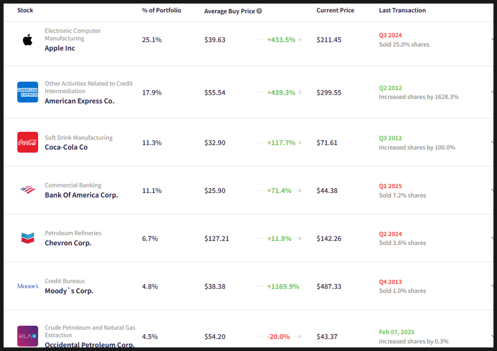Click arrow next to +117.7% gain
Screen dimensions: 497x351
pos(300,143)
